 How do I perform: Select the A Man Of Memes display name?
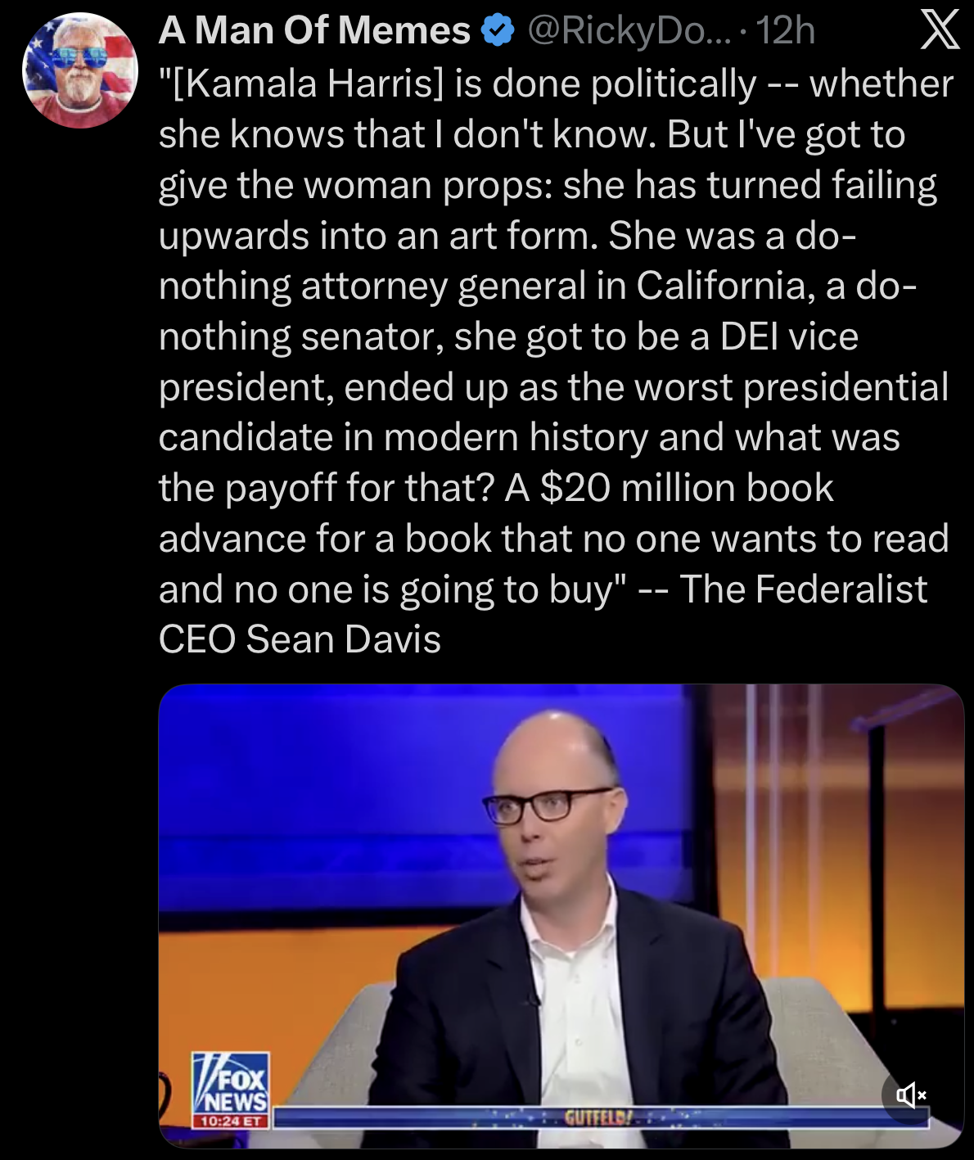tap(314, 31)
